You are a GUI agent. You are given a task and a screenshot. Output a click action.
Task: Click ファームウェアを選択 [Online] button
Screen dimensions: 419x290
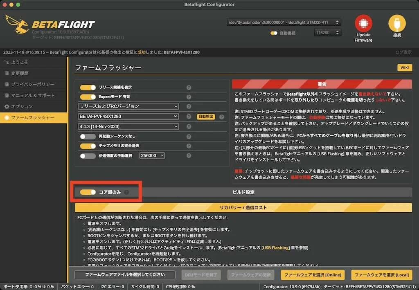(313, 275)
